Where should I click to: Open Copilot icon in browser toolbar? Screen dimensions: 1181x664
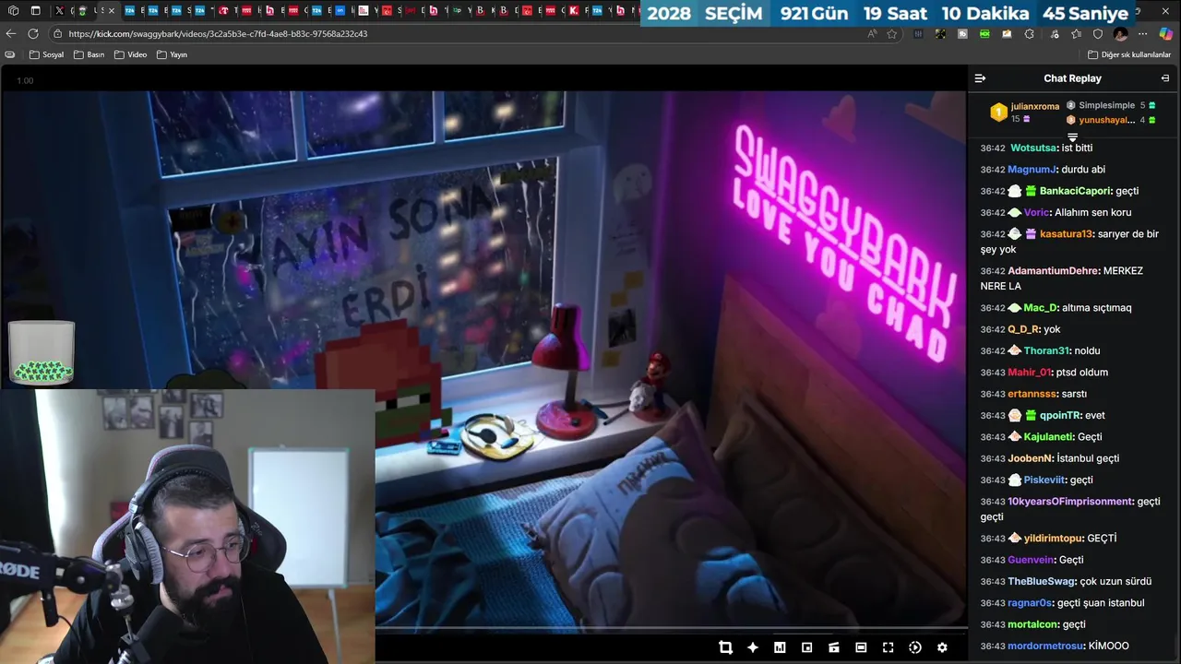point(1166,33)
